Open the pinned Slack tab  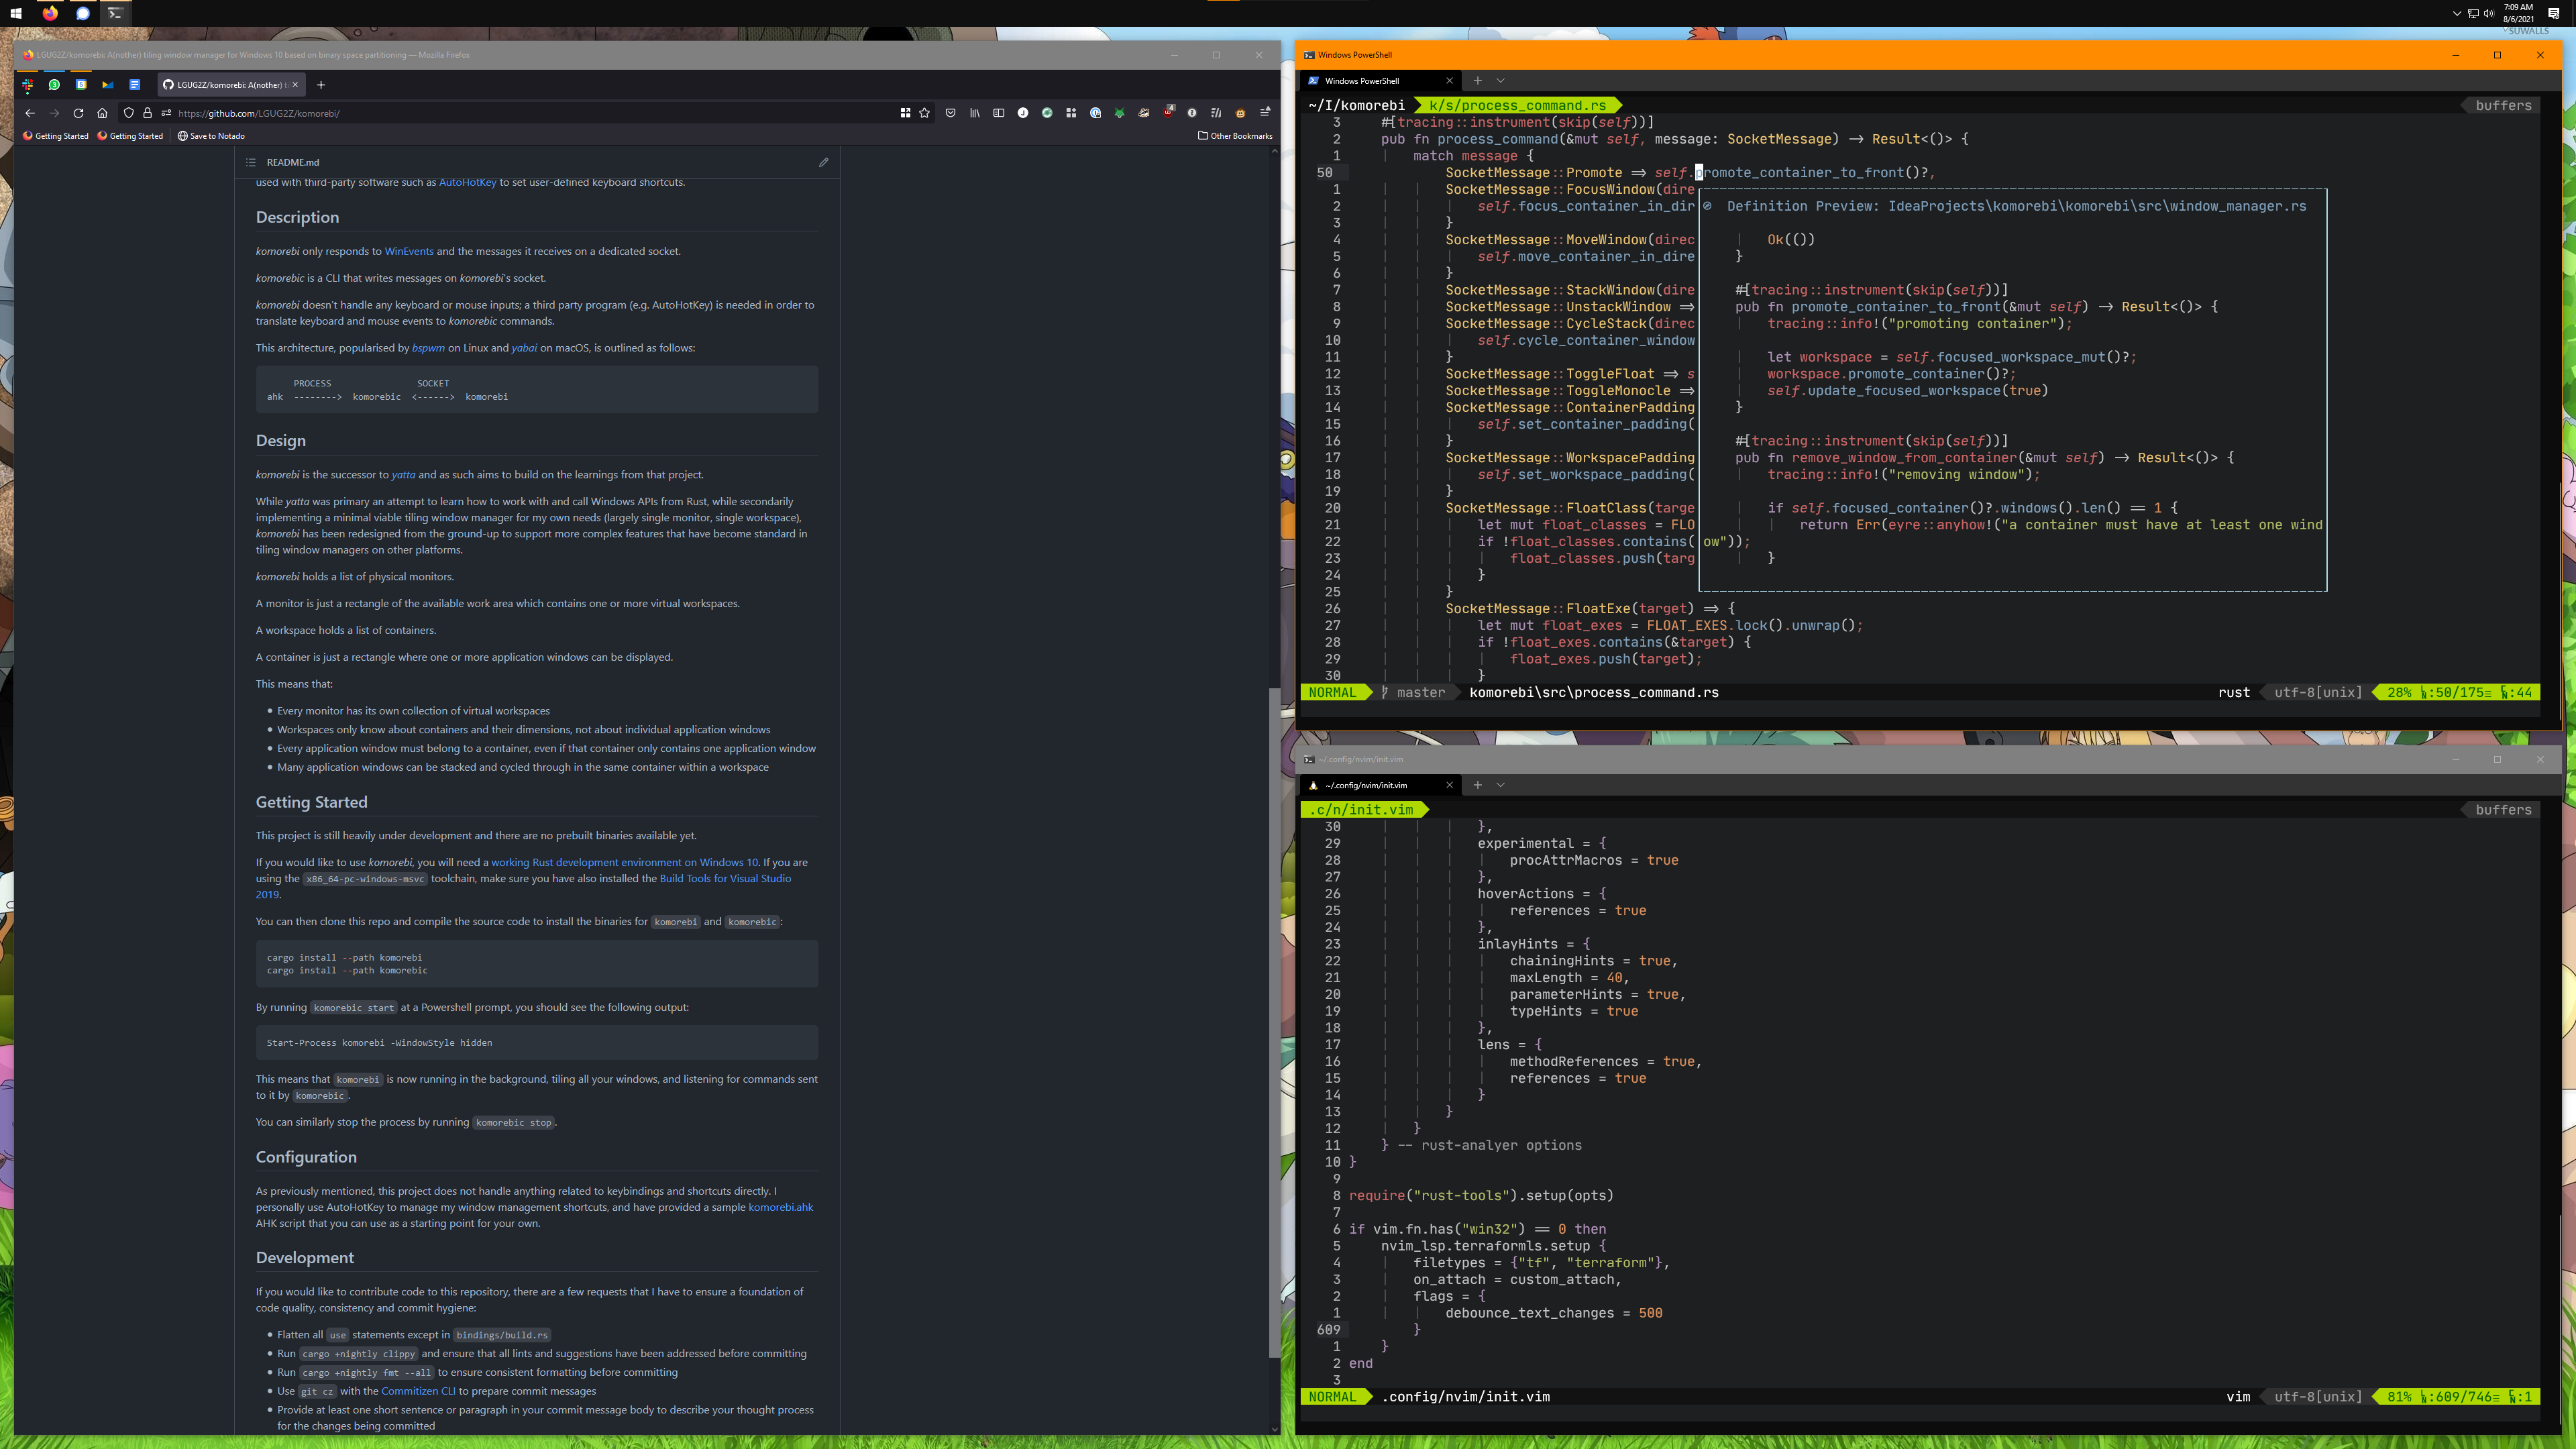click(x=28, y=85)
